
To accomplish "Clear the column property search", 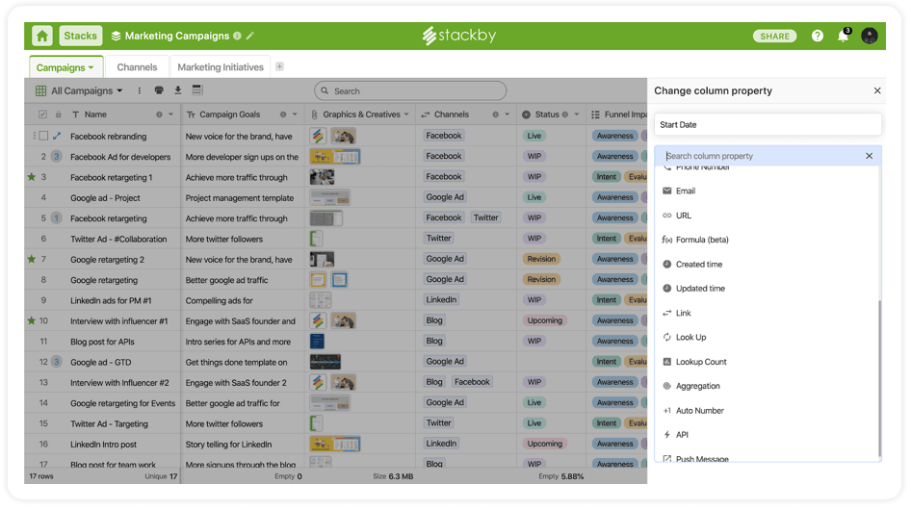I will click(x=870, y=156).
